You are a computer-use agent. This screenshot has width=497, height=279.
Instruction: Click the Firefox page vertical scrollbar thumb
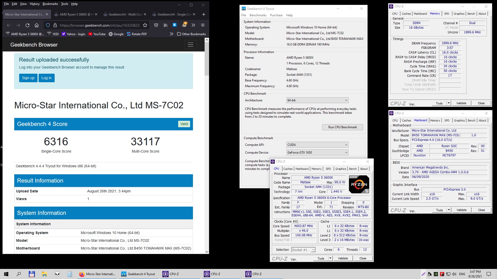point(207,59)
